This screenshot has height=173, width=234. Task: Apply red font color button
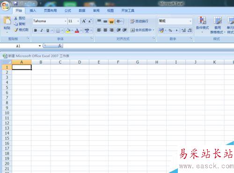click(77, 30)
